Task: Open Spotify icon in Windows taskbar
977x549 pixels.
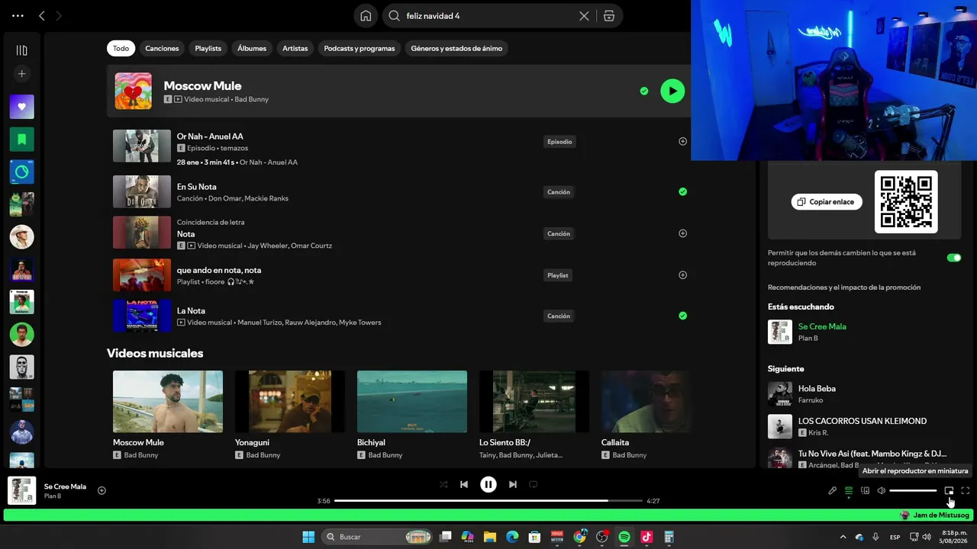Action: click(x=624, y=537)
